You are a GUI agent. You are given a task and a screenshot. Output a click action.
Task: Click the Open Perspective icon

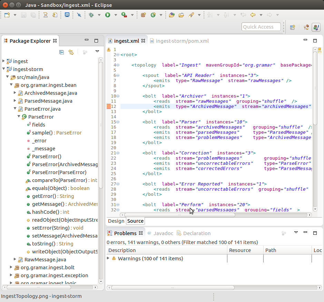pyautogui.click(x=292, y=27)
